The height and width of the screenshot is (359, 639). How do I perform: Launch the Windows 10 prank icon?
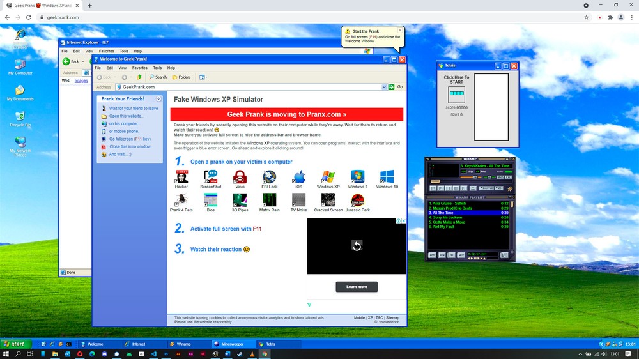[x=387, y=179]
